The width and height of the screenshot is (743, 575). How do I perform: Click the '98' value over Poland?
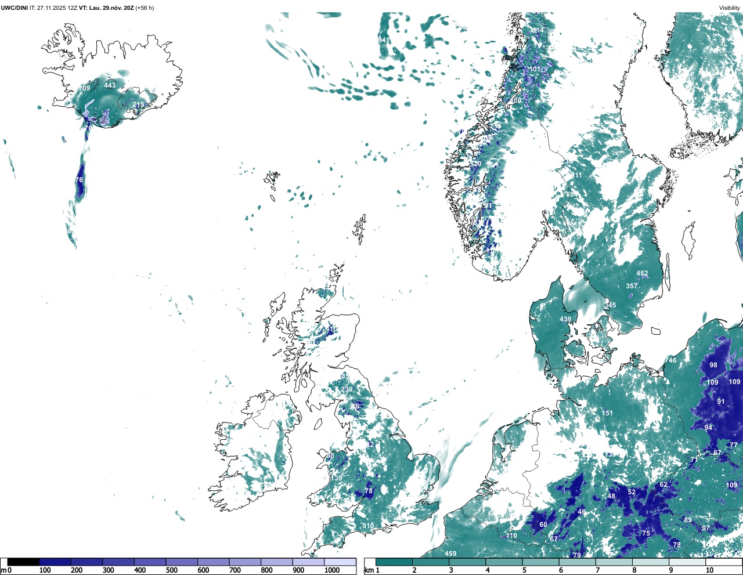click(x=713, y=365)
